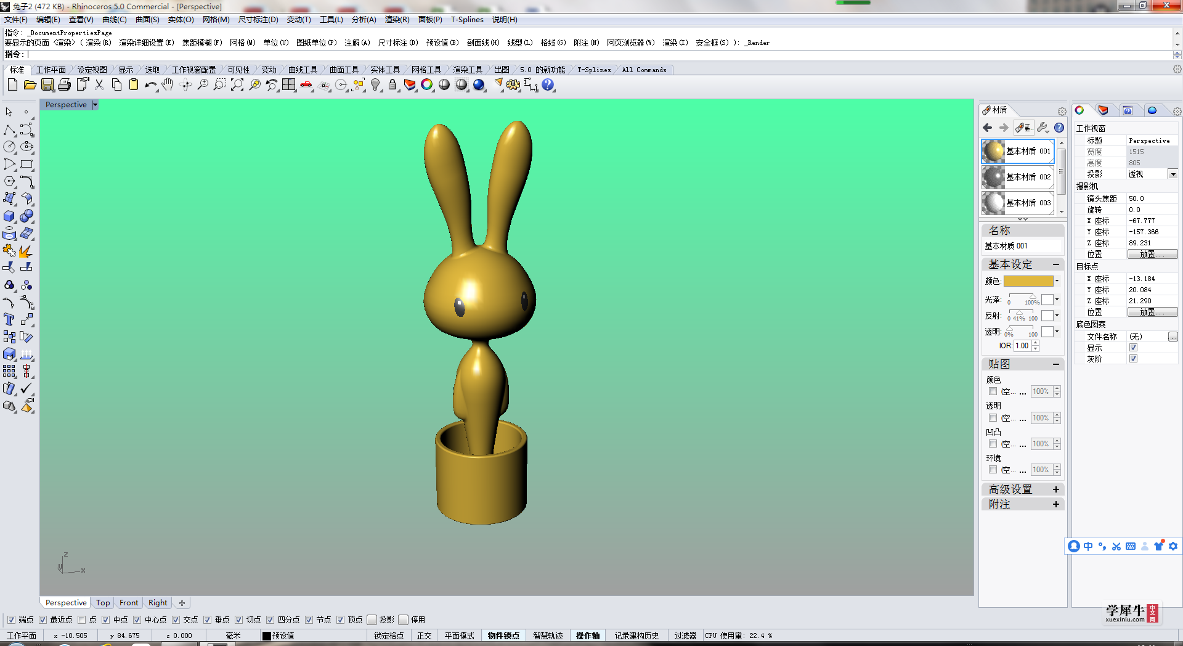The height and width of the screenshot is (646, 1183).
Task: Expand the 高级设置 advanced section
Action: click(1056, 489)
